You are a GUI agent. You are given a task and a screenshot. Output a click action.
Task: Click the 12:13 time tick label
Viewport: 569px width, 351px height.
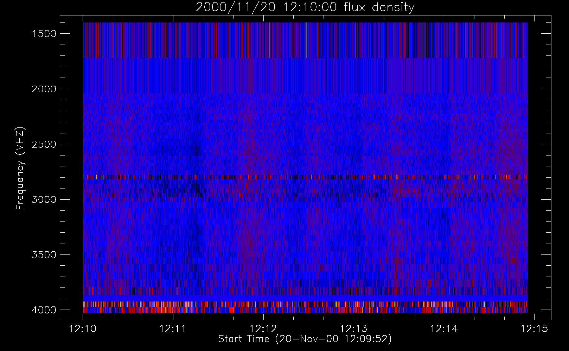pyautogui.click(x=354, y=329)
